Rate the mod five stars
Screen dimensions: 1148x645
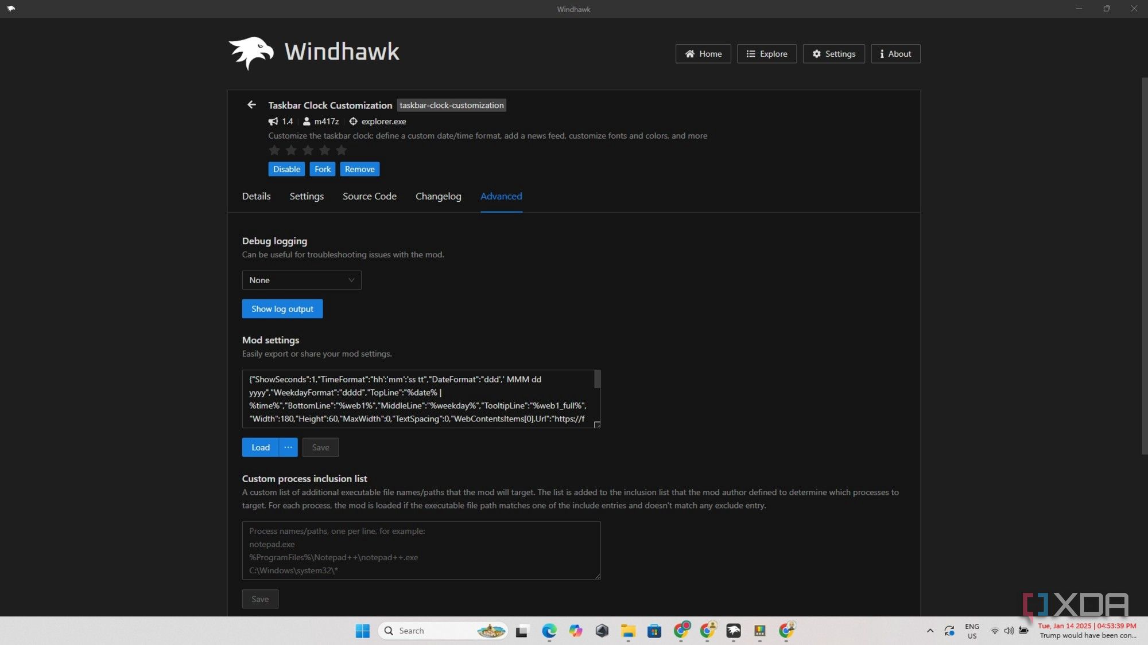(342, 150)
